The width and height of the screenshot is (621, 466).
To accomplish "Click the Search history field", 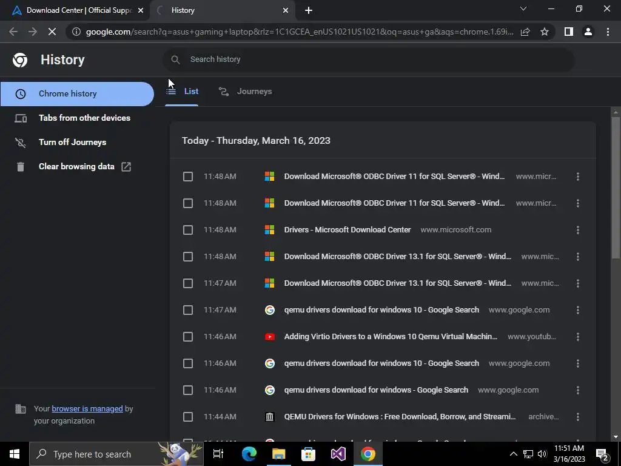I will (x=368, y=59).
